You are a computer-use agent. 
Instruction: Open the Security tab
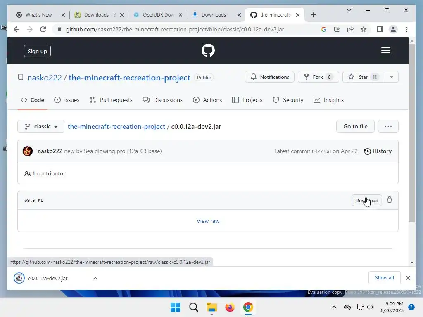pos(288,100)
